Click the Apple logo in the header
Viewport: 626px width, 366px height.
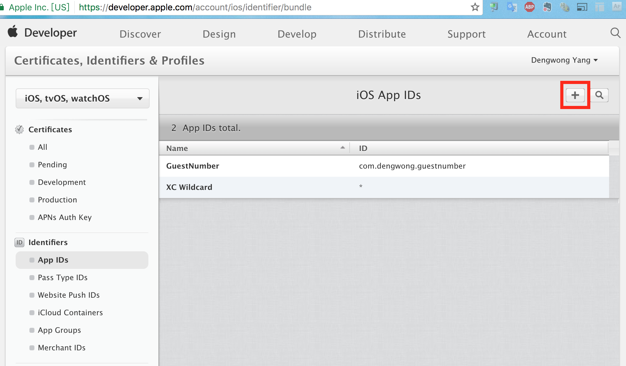tap(13, 31)
